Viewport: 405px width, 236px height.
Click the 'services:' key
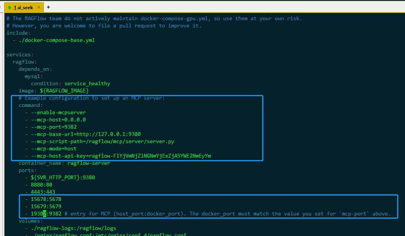tap(20, 55)
